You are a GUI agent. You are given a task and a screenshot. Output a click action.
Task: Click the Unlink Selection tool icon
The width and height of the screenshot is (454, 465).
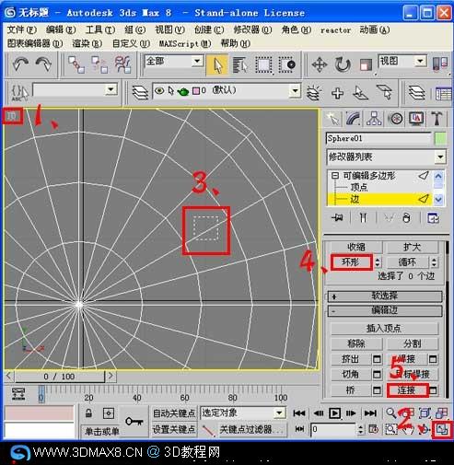click(99, 64)
